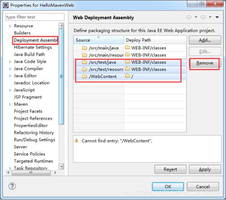Select PropertiesEditor item

coord(31,126)
